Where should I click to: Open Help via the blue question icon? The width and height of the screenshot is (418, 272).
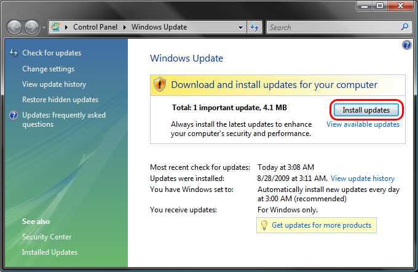(407, 45)
